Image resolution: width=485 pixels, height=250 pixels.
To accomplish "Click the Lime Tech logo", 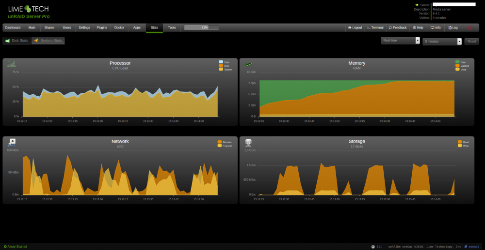I will coord(29,8).
